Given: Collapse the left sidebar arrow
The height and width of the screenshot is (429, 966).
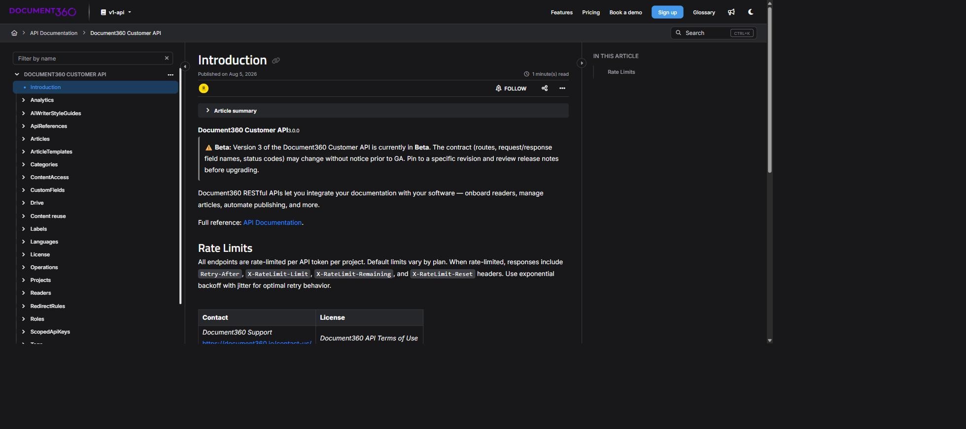Looking at the screenshot, I should pyautogui.click(x=185, y=66).
